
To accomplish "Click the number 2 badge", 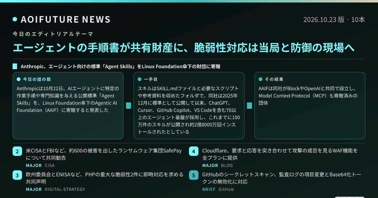I will [x=17, y=151].
